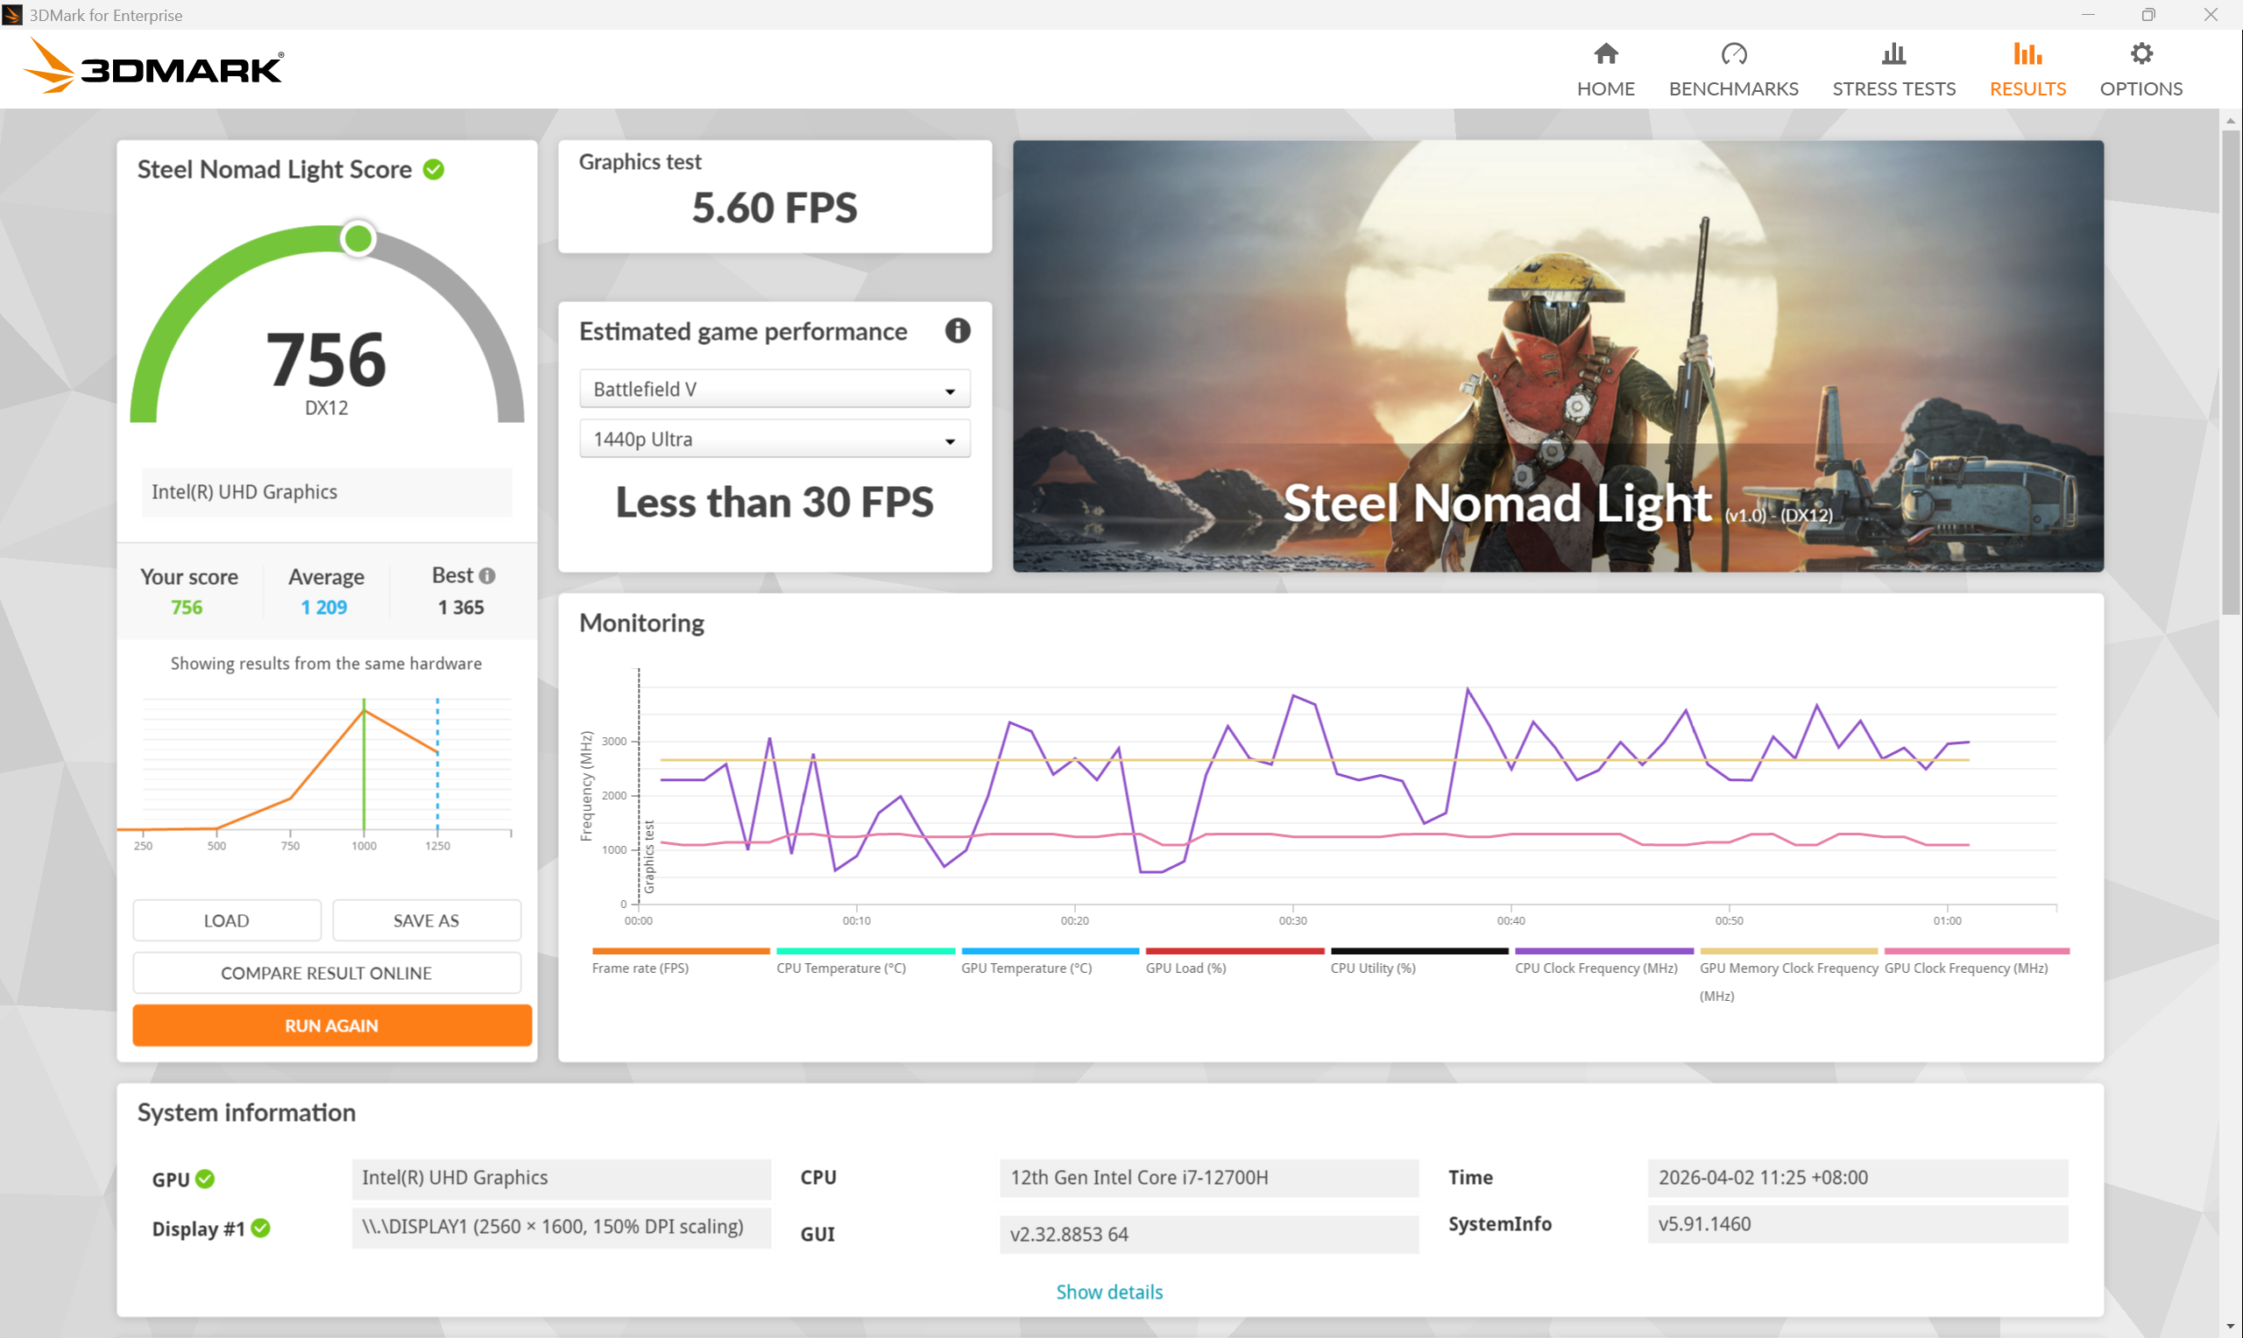Expand system info with Show details
2243x1338 pixels.
(x=1108, y=1291)
